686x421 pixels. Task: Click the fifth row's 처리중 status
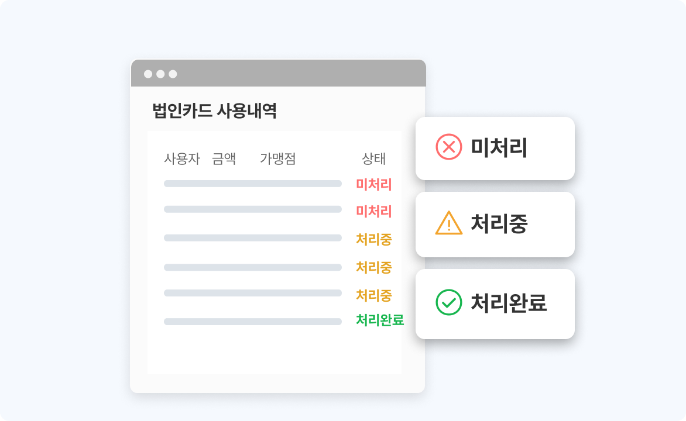(x=374, y=295)
